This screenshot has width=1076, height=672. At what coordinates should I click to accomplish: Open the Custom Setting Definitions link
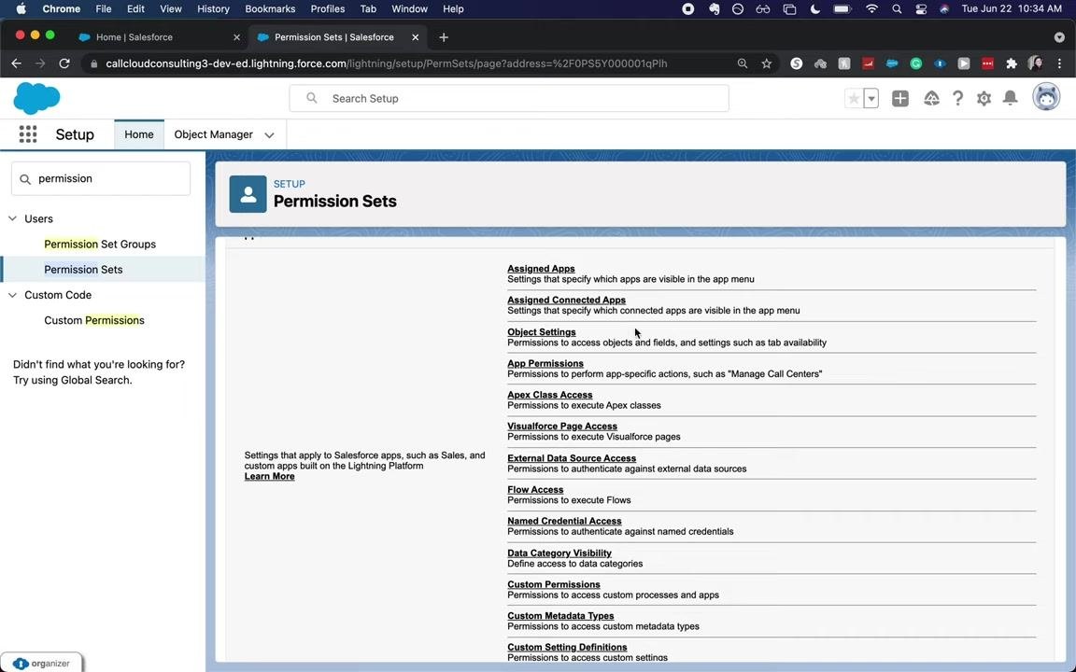[567, 648]
